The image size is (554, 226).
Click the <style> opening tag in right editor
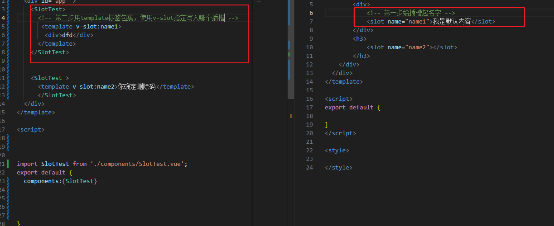(337, 150)
